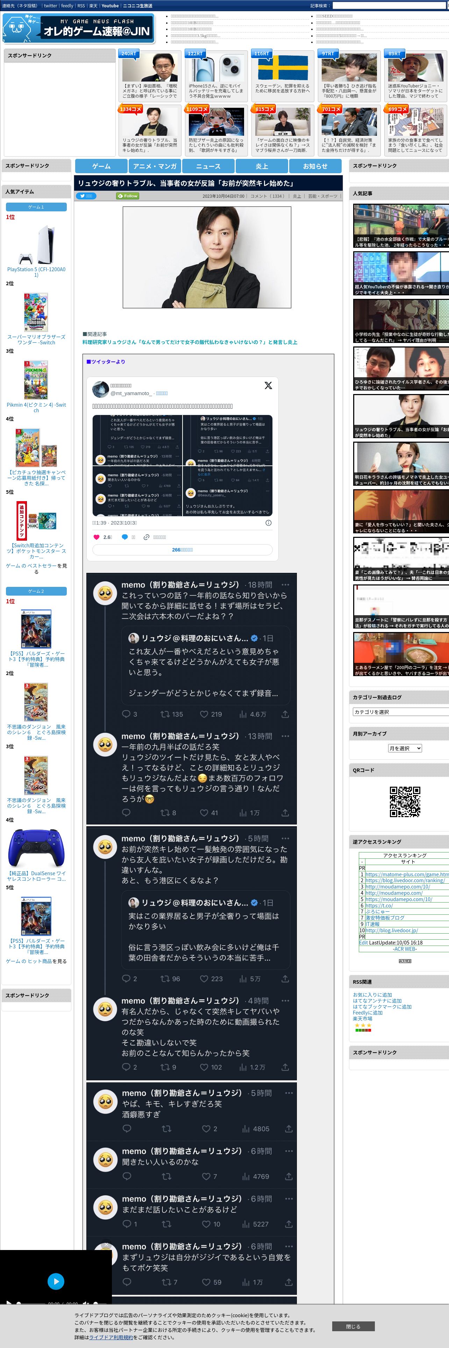Switch to the 炎上 navigation tab
449x1348 pixels.
(262, 166)
